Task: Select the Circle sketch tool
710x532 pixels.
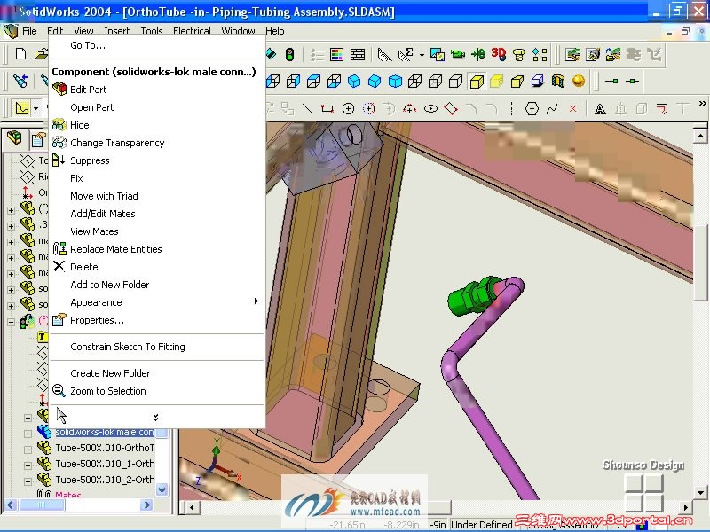Action: 348,108
